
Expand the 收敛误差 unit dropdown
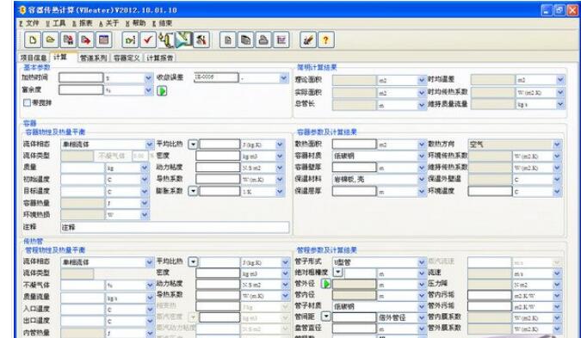pos(284,78)
